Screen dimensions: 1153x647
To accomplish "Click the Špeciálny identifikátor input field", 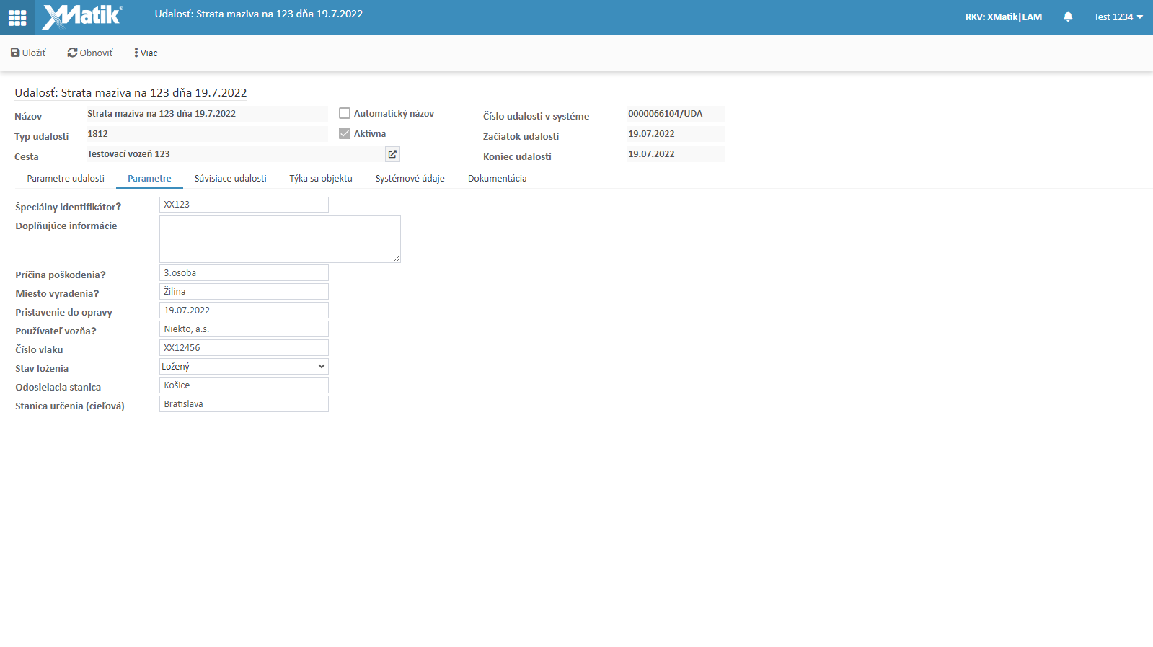I will point(244,205).
